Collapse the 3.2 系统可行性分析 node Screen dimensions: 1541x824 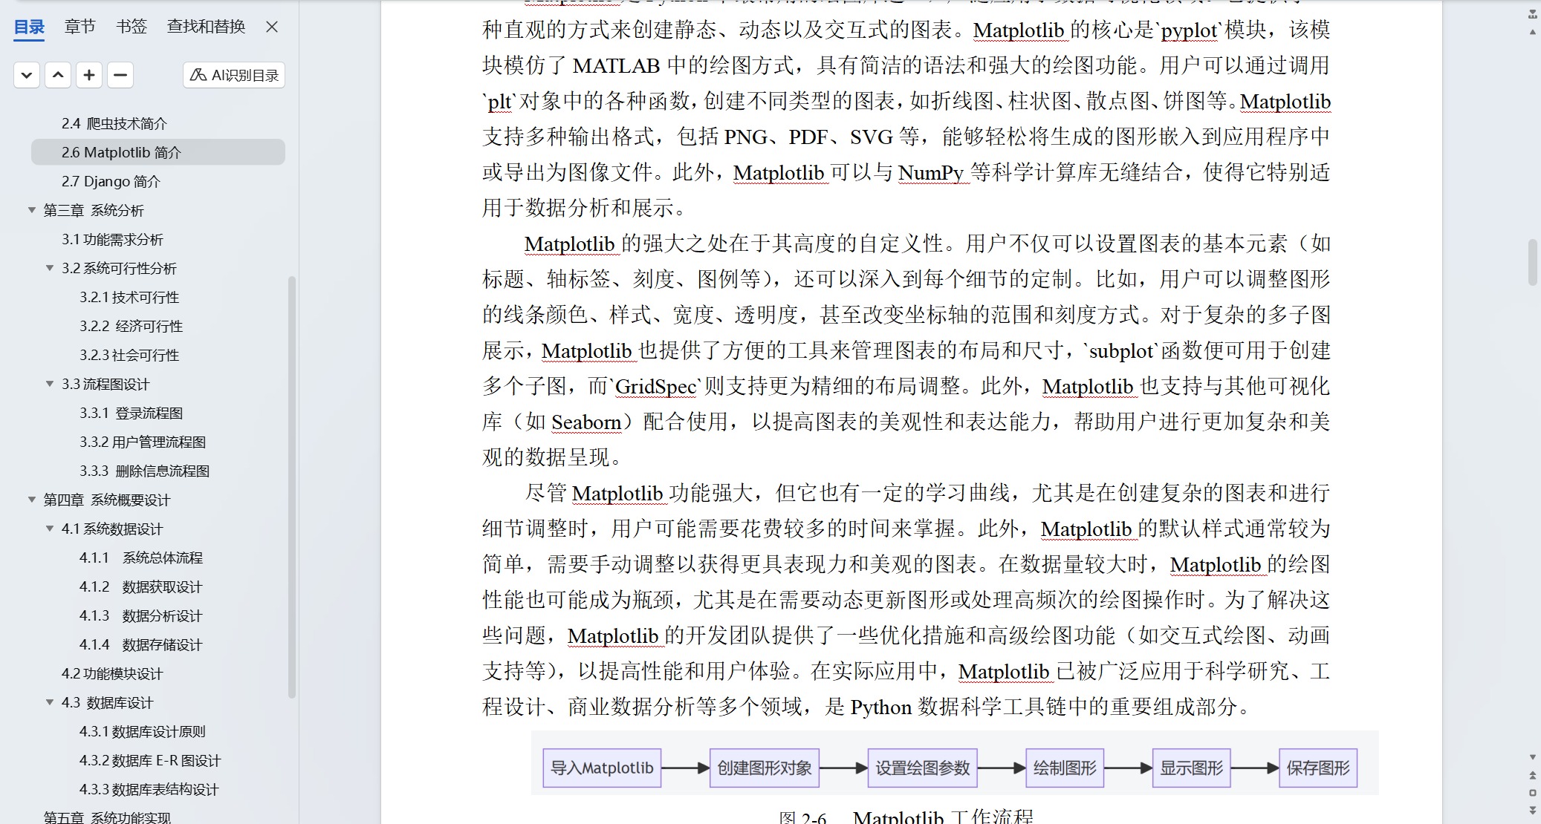(50, 268)
